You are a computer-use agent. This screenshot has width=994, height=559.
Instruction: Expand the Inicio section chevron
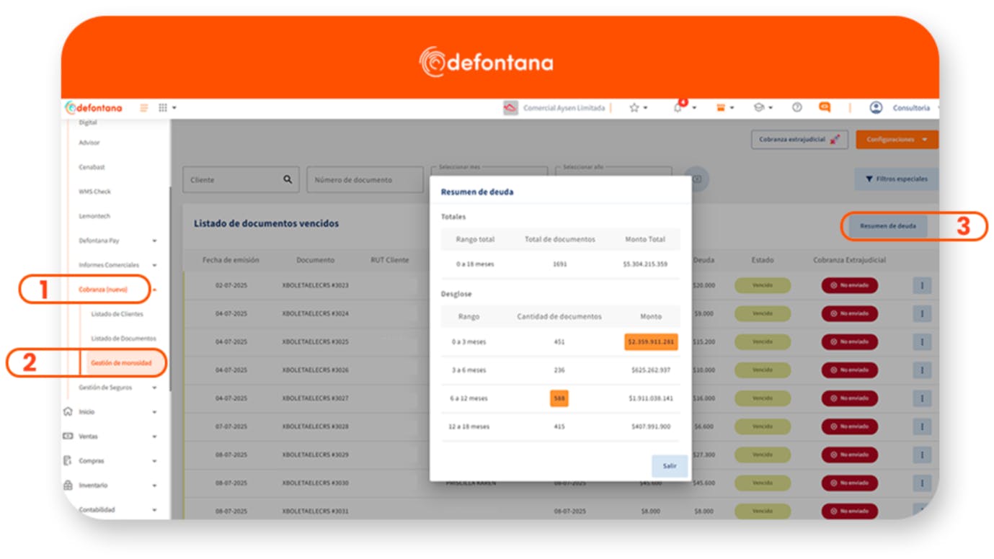154,413
